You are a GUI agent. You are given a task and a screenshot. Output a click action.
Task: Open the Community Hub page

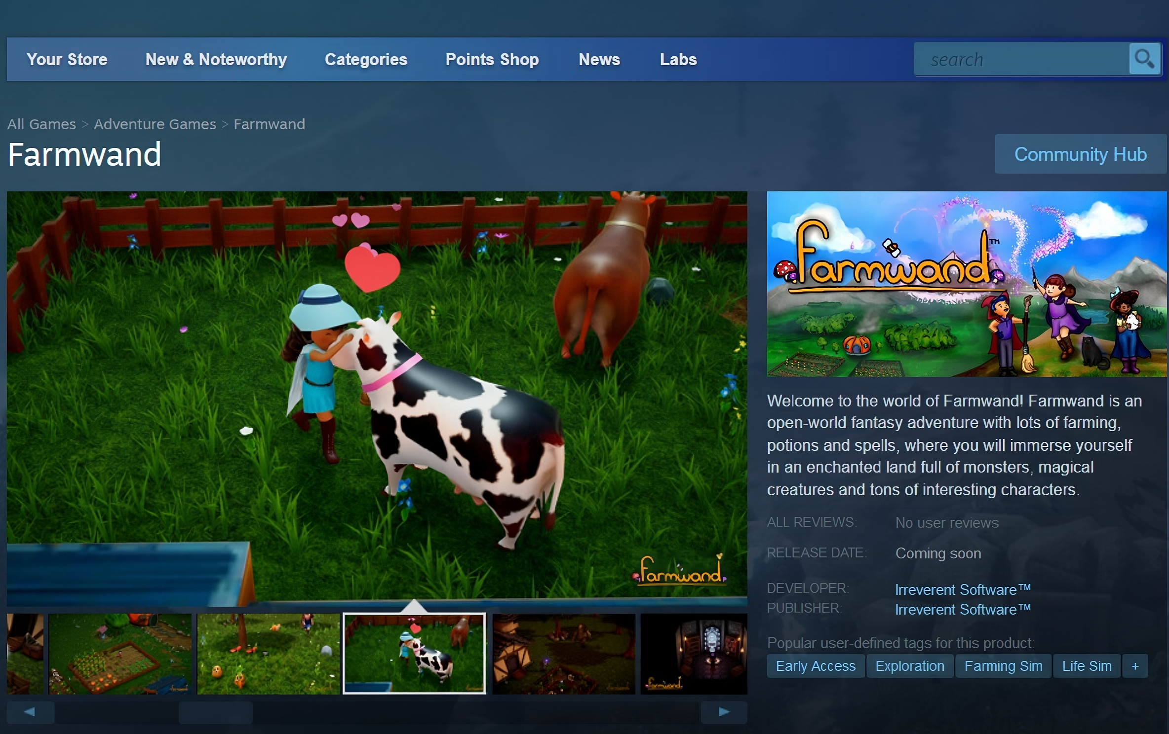(1082, 153)
